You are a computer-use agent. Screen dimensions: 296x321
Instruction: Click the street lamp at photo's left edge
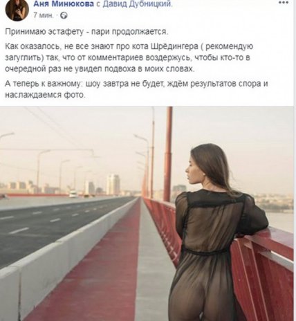coord(6,136)
